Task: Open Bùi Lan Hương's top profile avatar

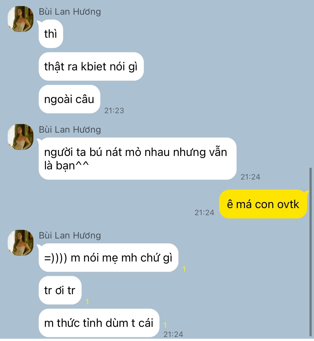Action: coord(20,19)
